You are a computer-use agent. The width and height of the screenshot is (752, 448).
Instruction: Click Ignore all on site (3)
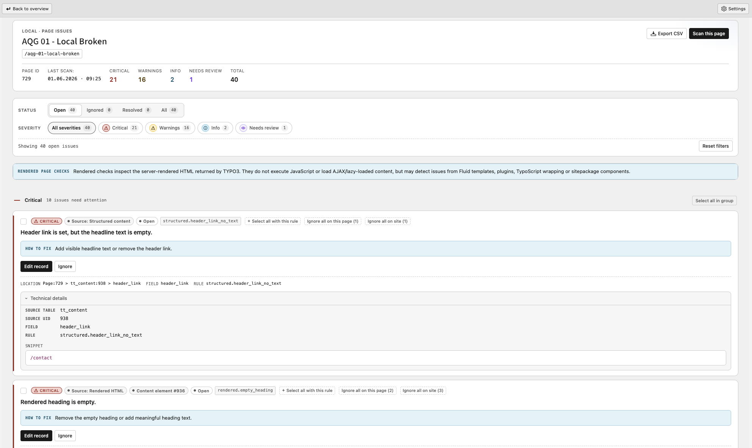click(423, 390)
